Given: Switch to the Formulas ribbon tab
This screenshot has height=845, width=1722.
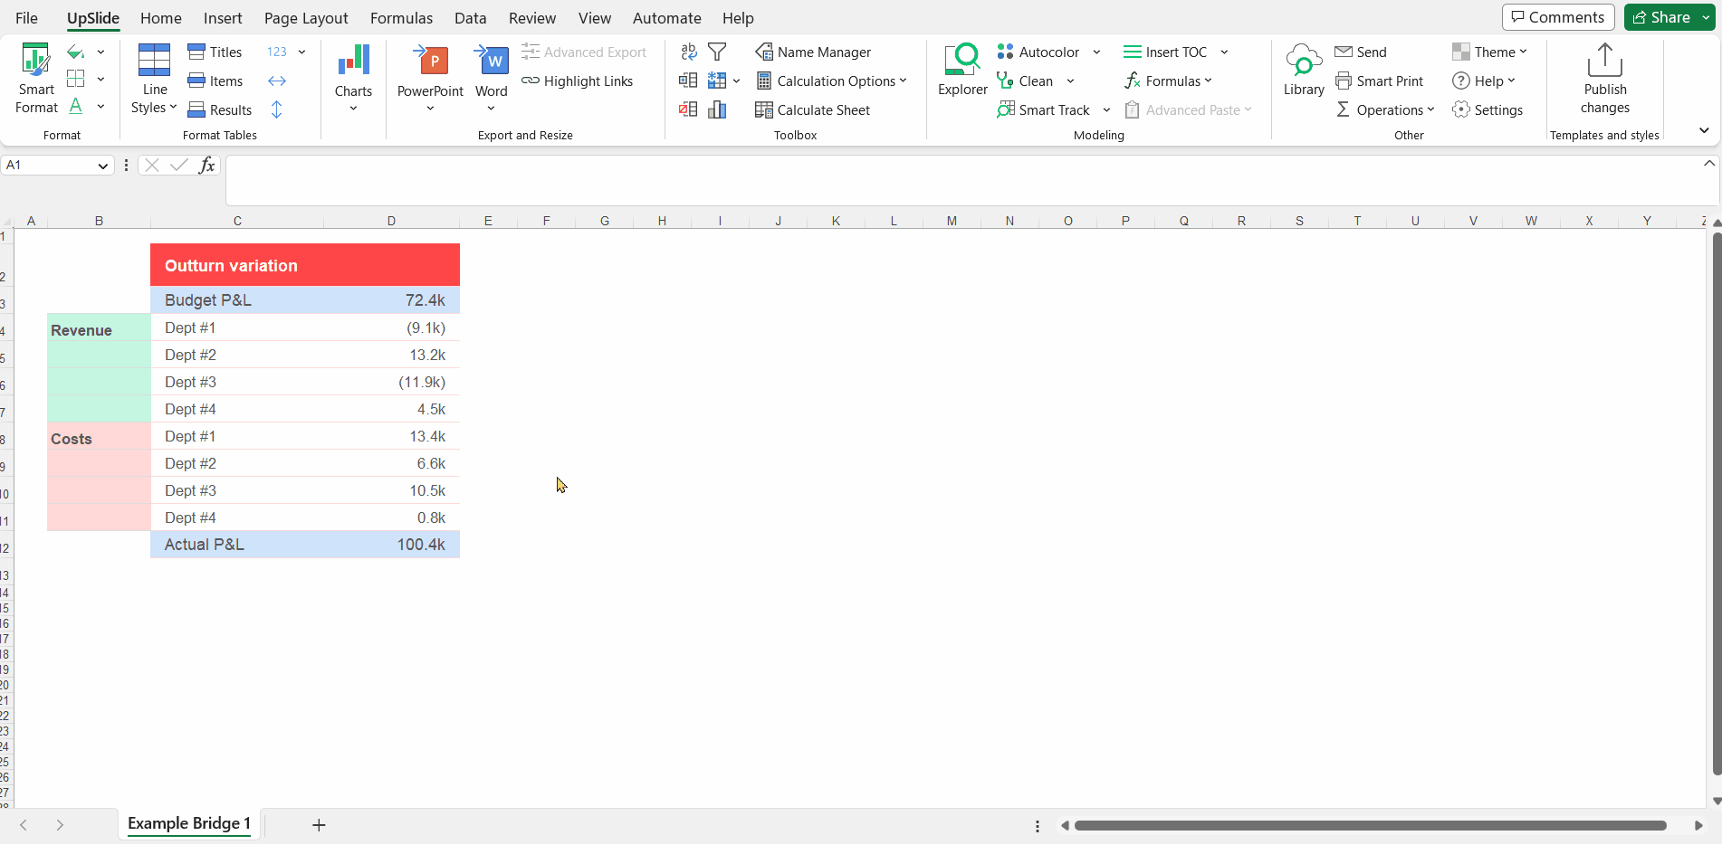Looking at the screenshot, I should pos(401,18).
